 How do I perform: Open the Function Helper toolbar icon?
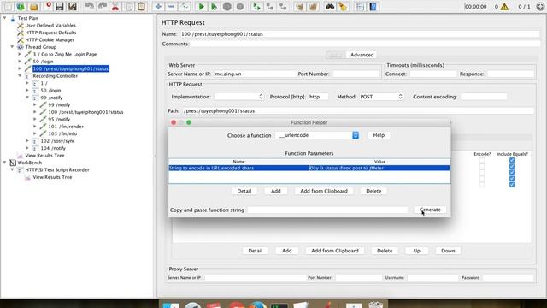point(360,6)
